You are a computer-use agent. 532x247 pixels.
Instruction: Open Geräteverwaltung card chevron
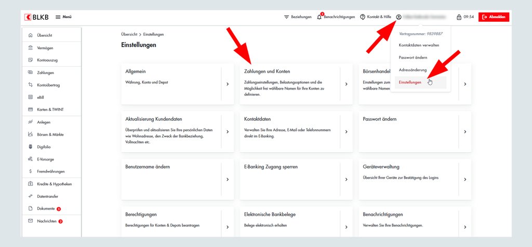(x=465, y=179)
